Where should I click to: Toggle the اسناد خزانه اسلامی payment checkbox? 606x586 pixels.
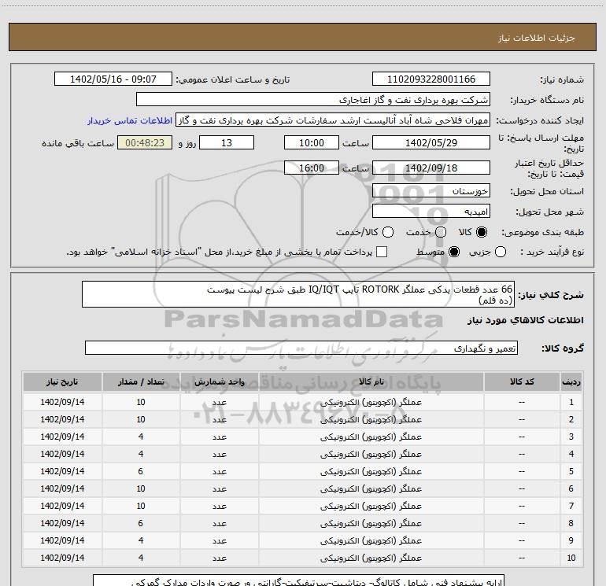382,252
